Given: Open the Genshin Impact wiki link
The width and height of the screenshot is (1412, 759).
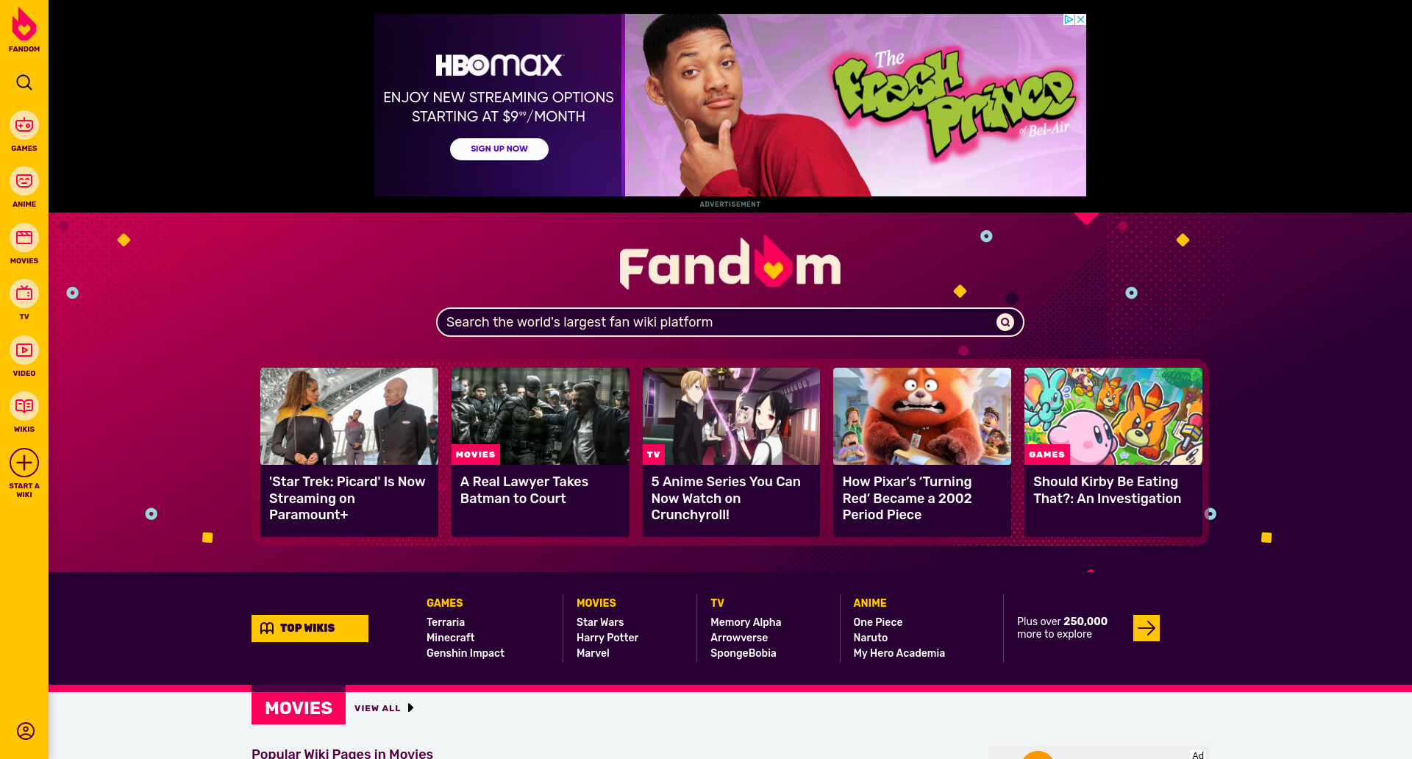Looking at the screenshot, I should [466, 653].
